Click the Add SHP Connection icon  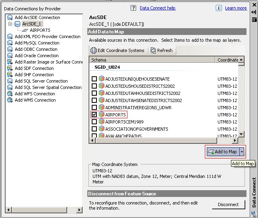[x=10, y=75]
